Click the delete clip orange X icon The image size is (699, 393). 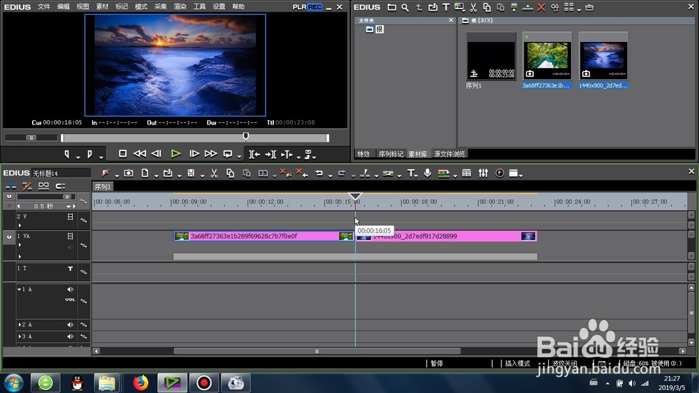(x=285, y=173)
